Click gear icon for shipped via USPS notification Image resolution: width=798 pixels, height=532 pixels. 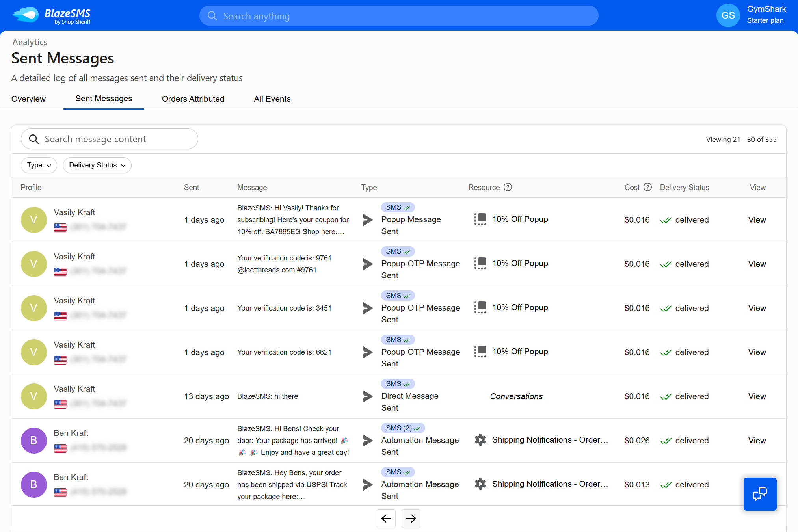(480, 484)
